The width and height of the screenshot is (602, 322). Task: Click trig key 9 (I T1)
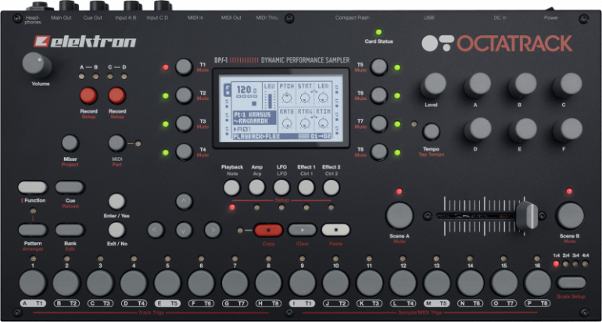coord(302,283)
